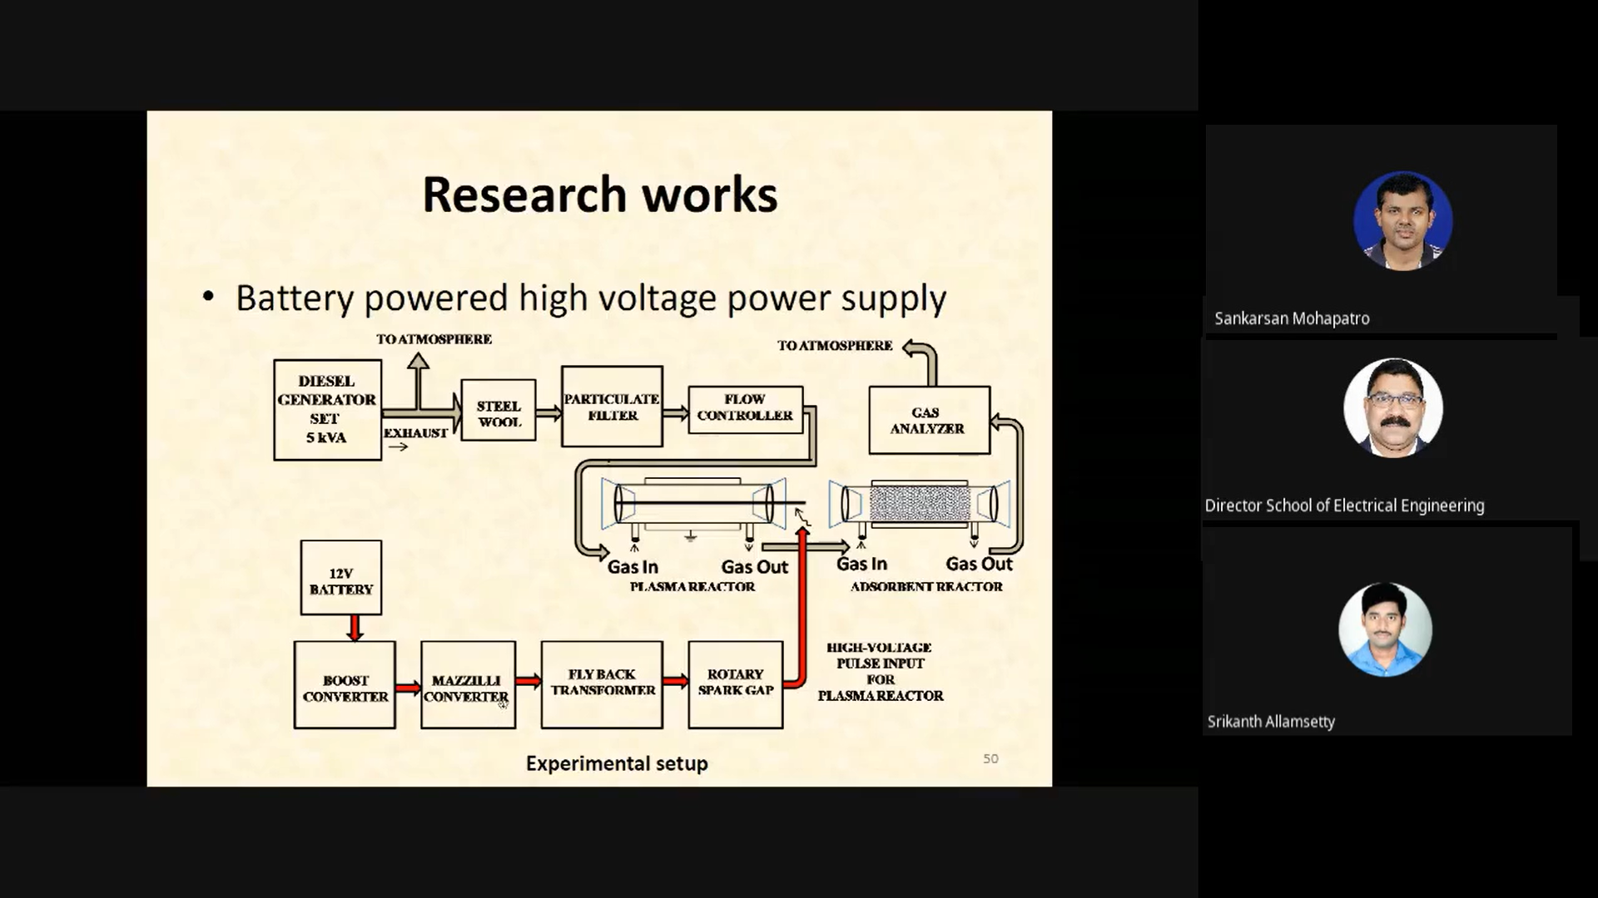This screenshot has height=898, width=1598.
Task: Select the Sankarsan Mohapatro name label
Action: pos(1291,318)
